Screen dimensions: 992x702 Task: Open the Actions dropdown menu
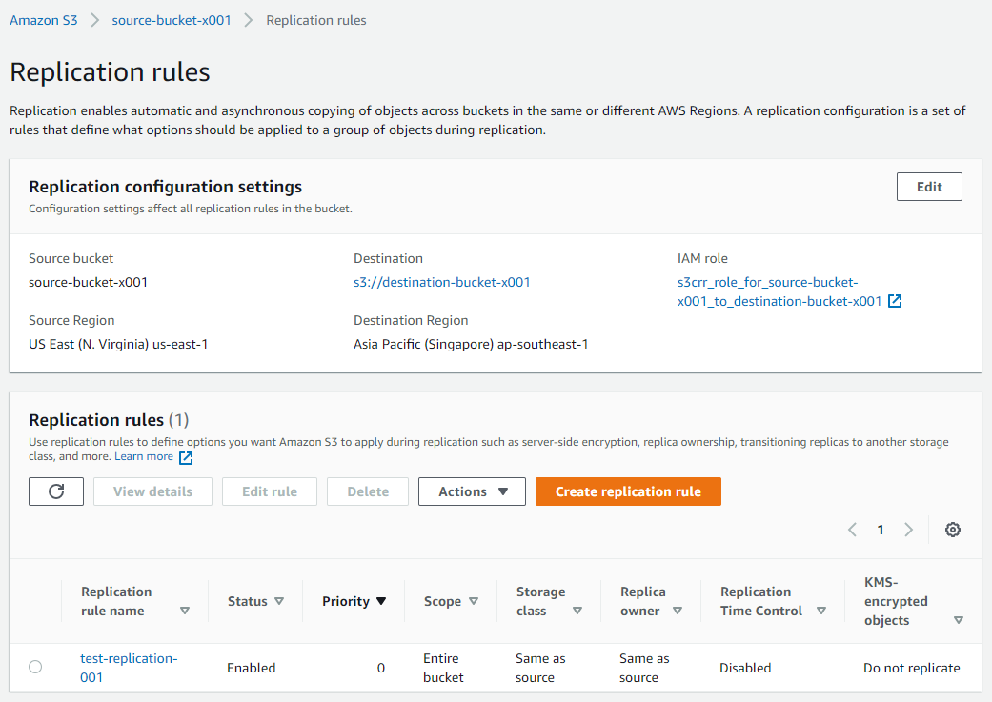click(472, 491)
